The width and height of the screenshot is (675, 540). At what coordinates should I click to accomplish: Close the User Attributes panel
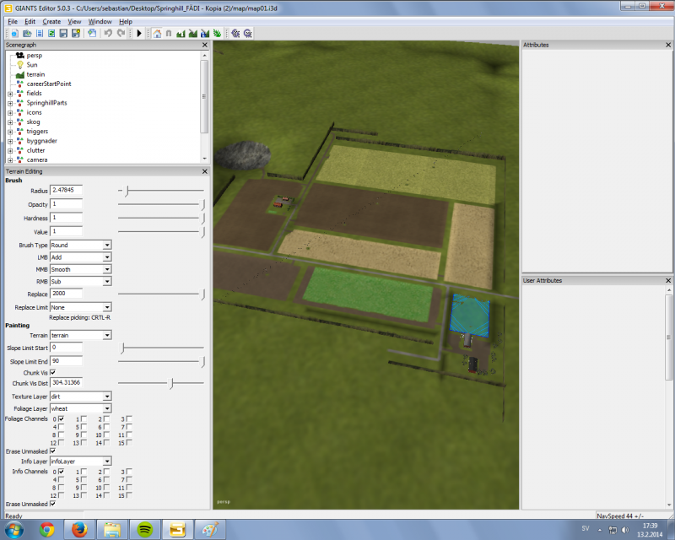point(668,280)
